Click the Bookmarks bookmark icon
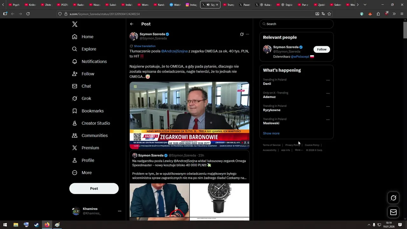The image size is (407, 229). [x=75, y=111]
